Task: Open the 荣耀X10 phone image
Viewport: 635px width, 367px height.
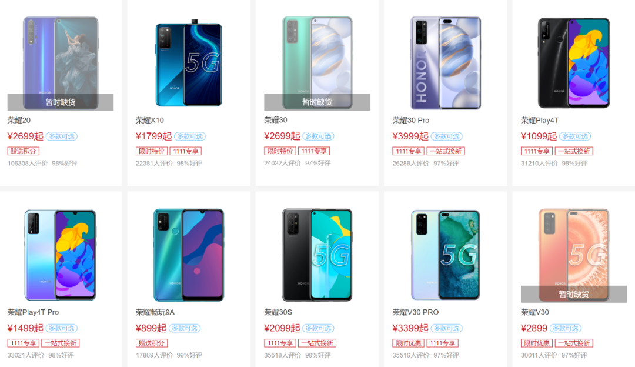Action: coord(189,63)
